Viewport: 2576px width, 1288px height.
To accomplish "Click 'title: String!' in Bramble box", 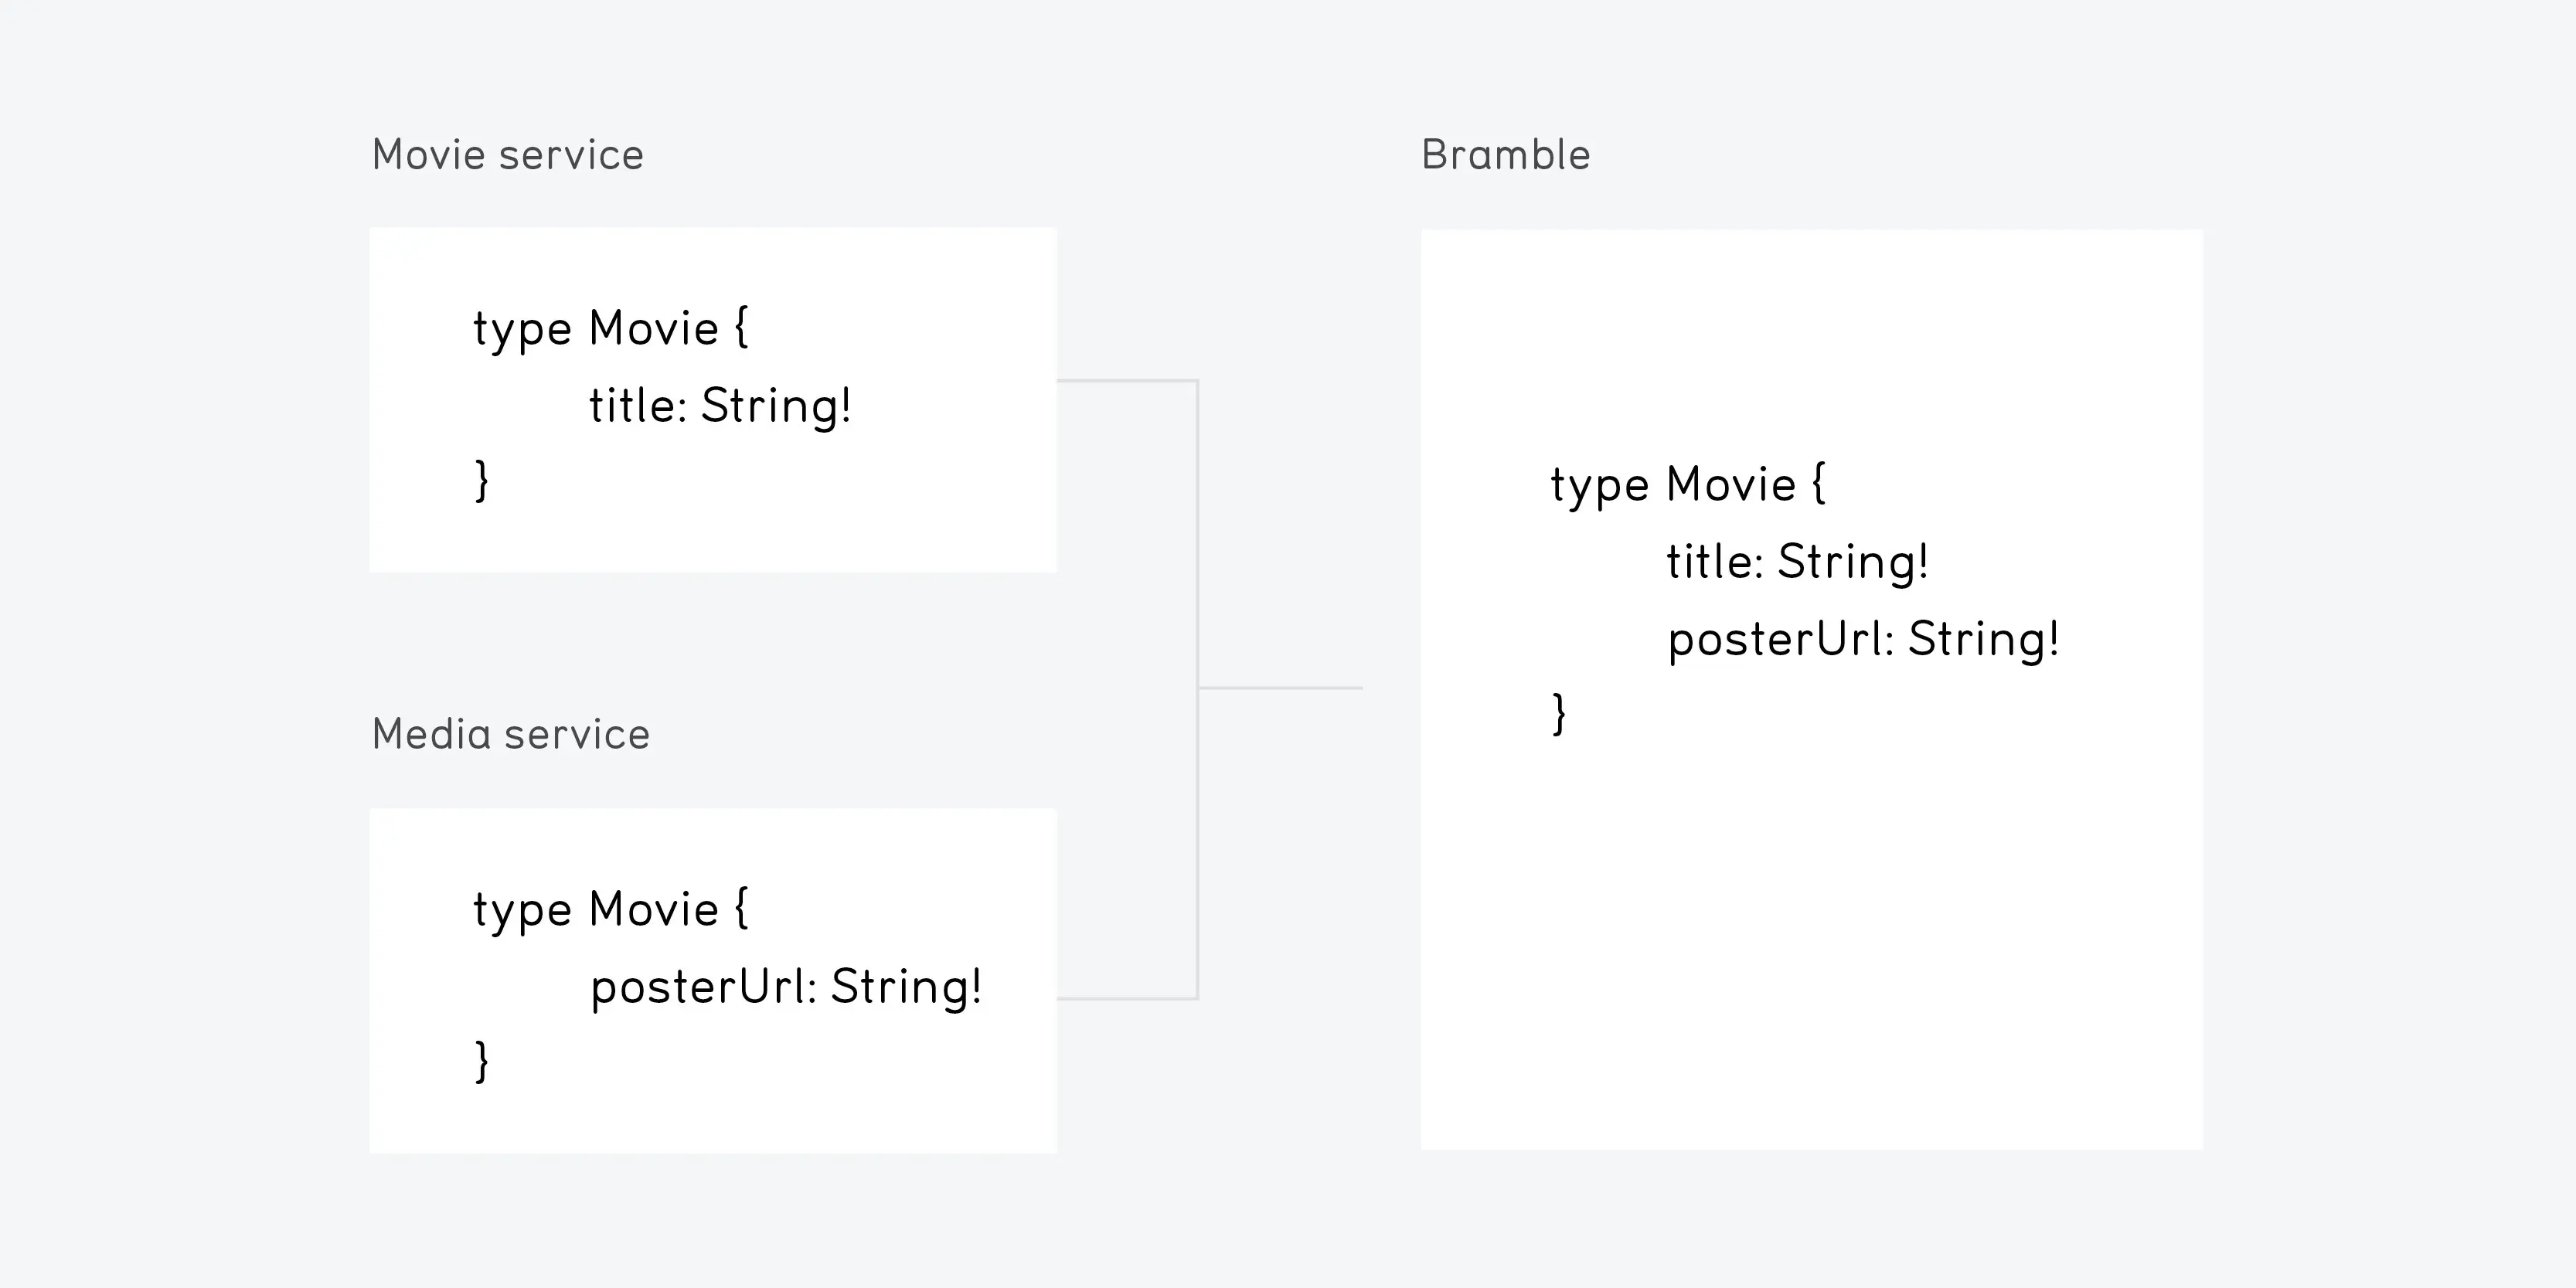I will (x=1797, y=562).
